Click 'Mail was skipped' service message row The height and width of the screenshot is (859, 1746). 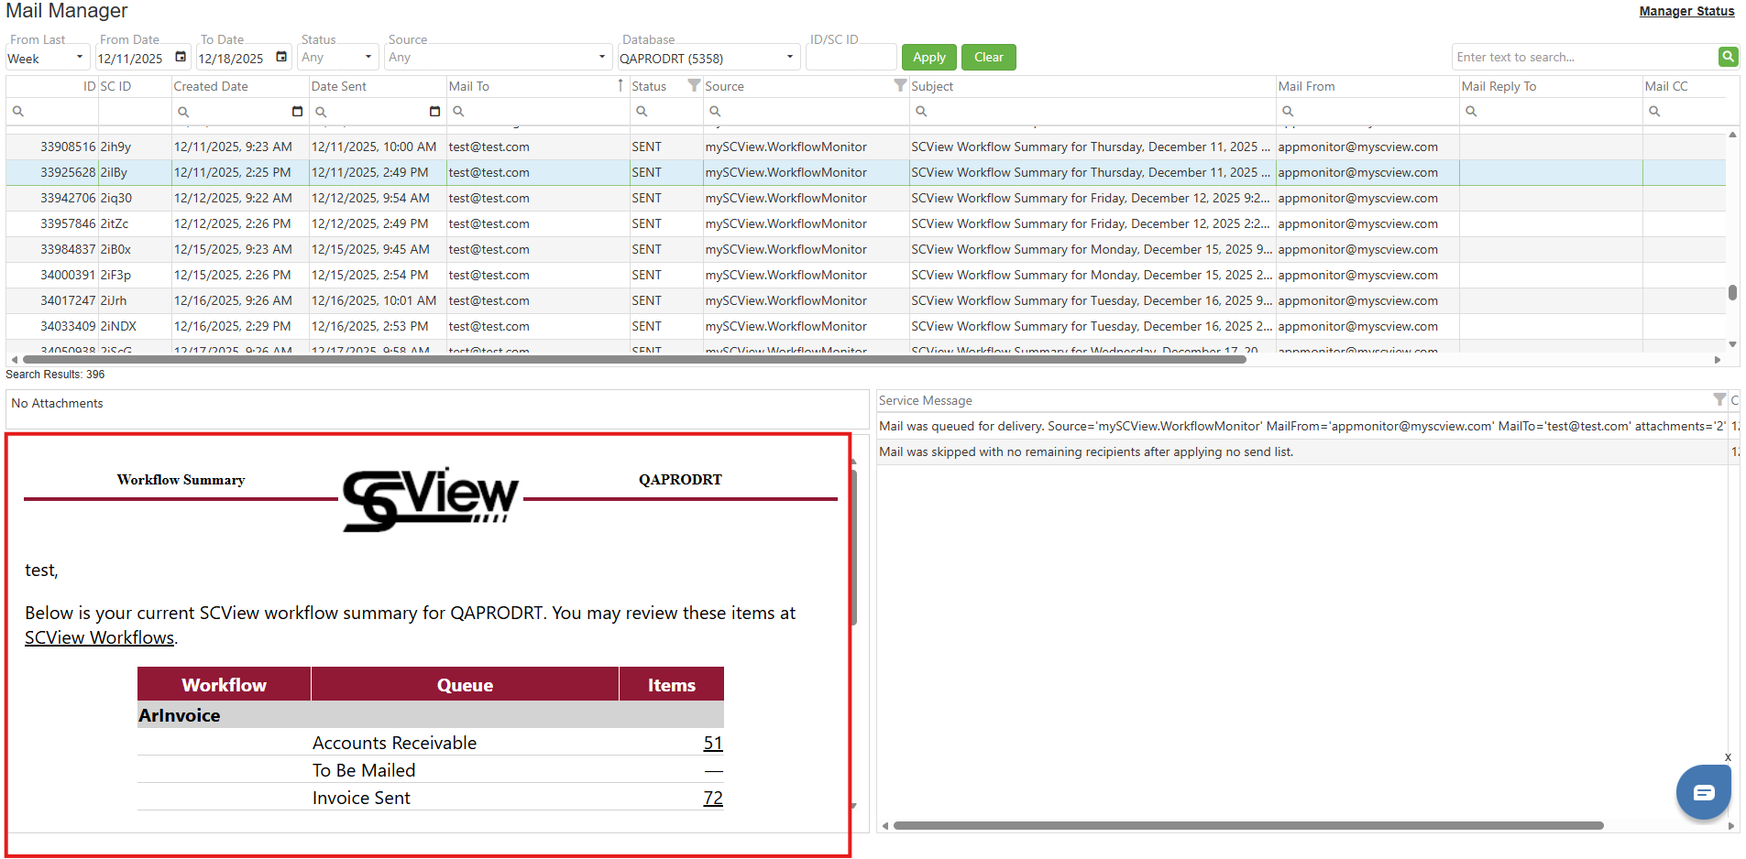point(1301,451)
